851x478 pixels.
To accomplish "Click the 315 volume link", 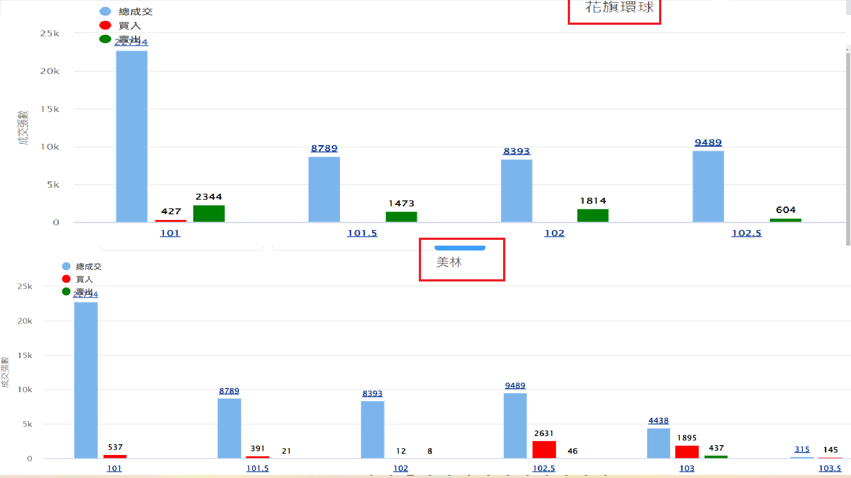I will pyautogui.click(x=802, y=449).
